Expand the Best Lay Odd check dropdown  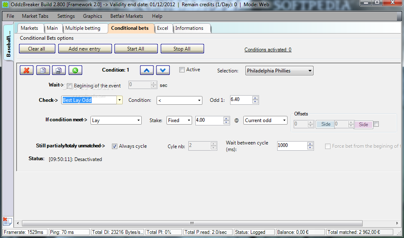click(119, 100)
